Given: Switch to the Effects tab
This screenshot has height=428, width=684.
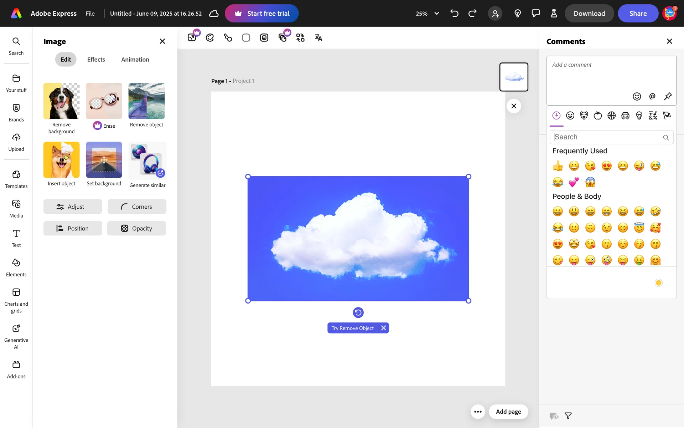Looking at the screenshot, I should pyautogui.click(x=96, y=60).
